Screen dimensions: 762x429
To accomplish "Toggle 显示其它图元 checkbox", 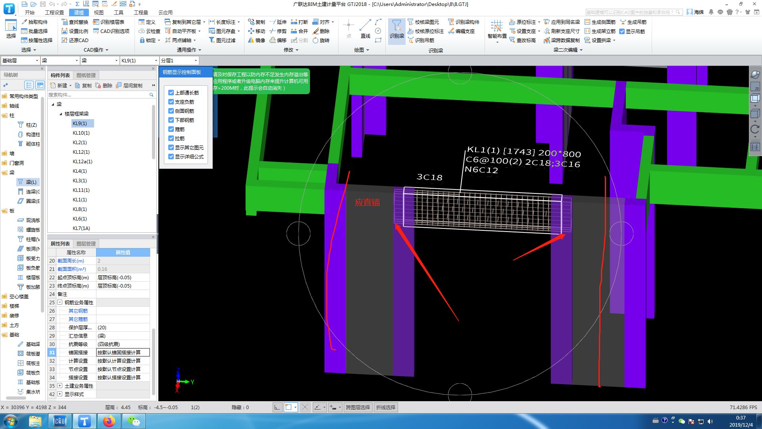I will [171, 147].
